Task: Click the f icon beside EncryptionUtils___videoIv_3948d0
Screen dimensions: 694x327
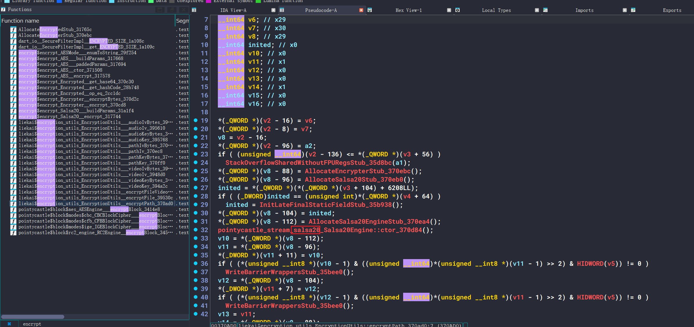Action: 13,175
